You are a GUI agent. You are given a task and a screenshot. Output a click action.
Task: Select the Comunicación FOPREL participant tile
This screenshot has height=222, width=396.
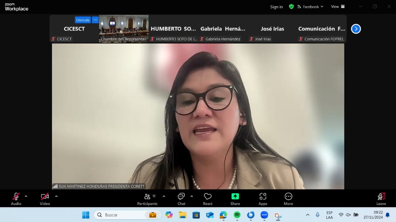click(x=322, y=28)
